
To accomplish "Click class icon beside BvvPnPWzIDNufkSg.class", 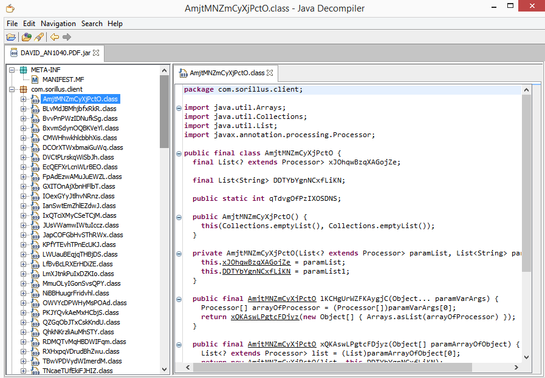I will [x=35, y=118].
